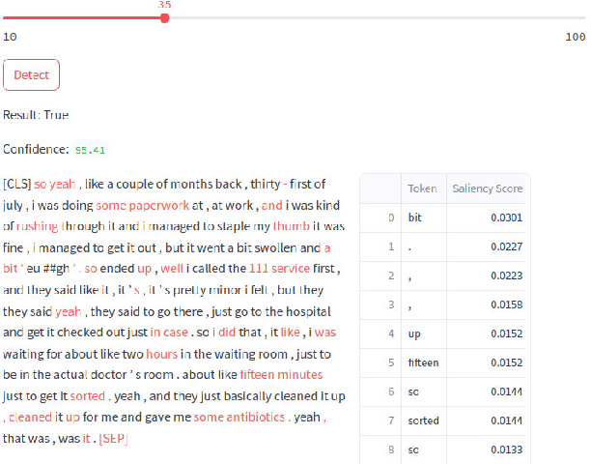Click the '[CLS]' token starting the text
This screenshot has width=591, height=464.
coord(17,184)
